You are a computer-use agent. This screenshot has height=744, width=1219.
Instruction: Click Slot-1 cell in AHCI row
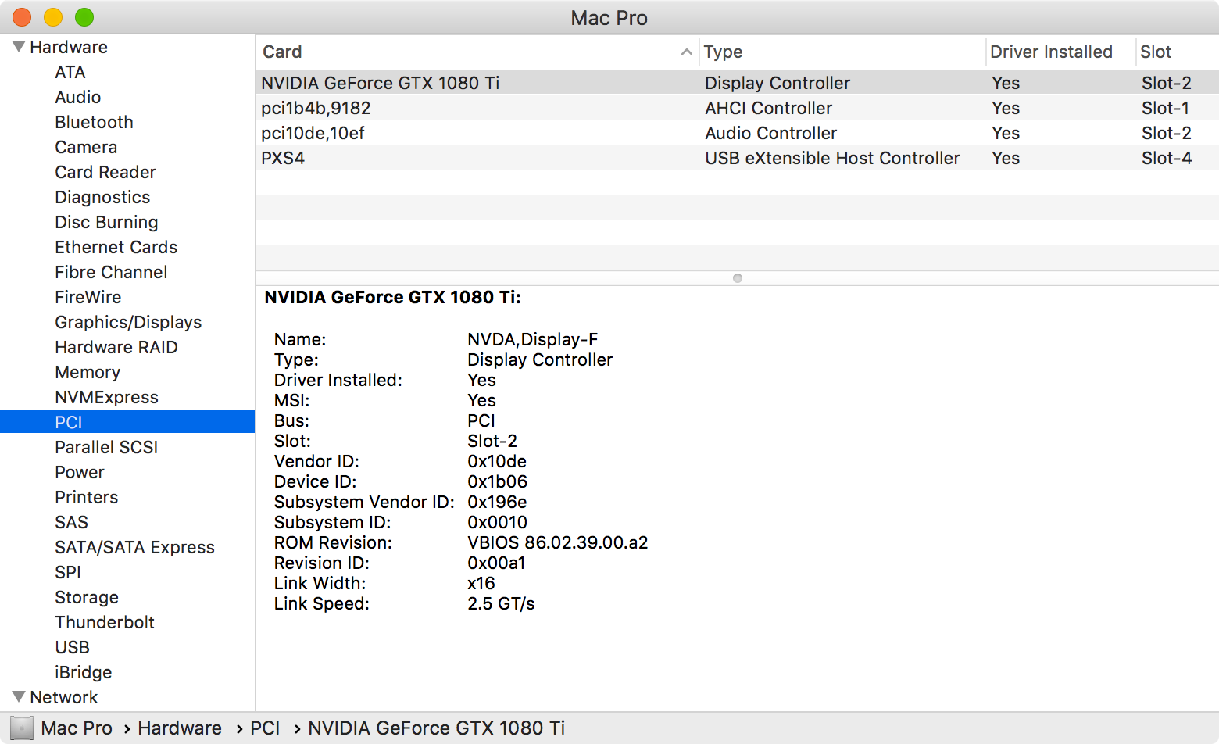[x=1165, y=108]
